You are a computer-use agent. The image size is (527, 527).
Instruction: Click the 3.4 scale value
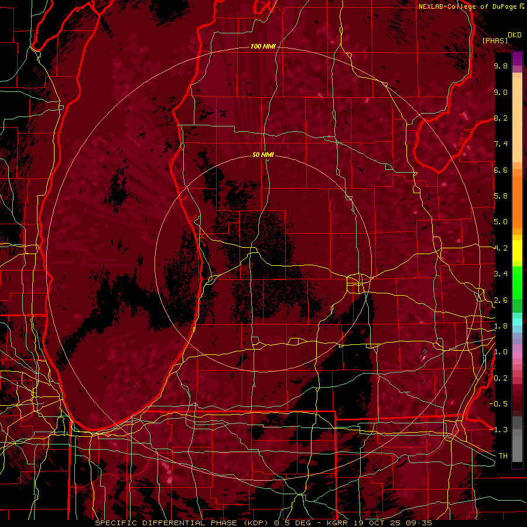pyautogui.click(x=501, y=274)
